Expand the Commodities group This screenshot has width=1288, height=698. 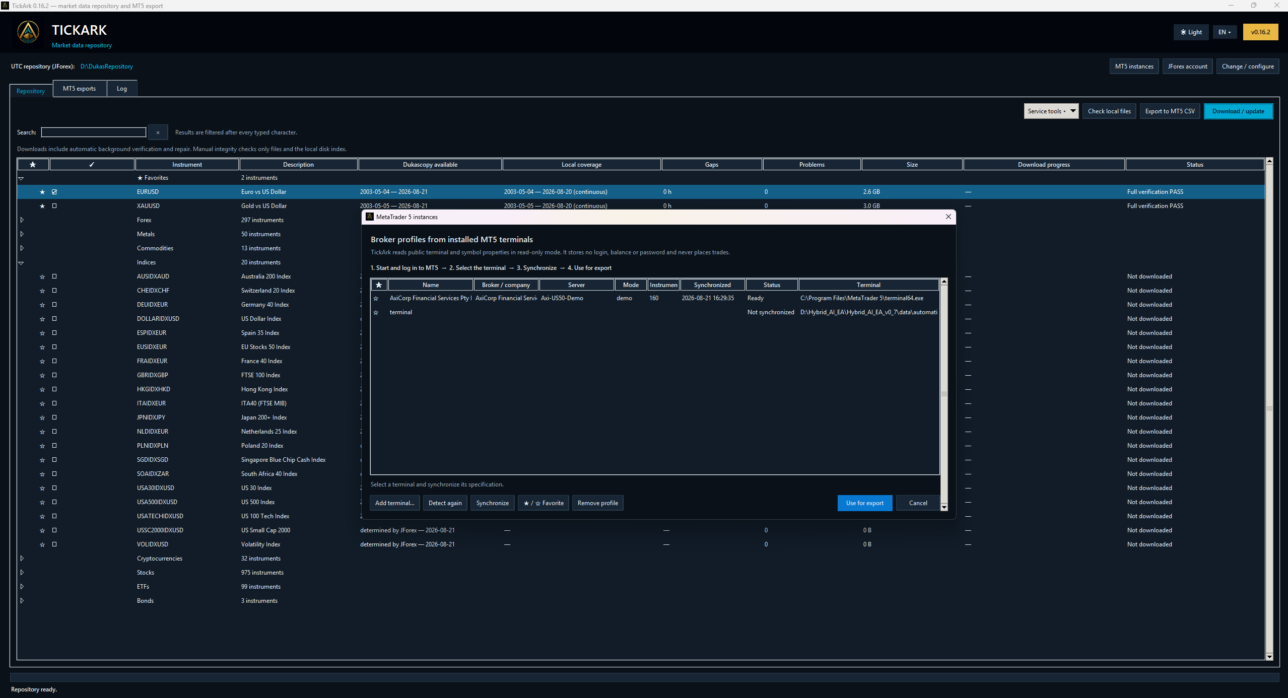[22, 248]
